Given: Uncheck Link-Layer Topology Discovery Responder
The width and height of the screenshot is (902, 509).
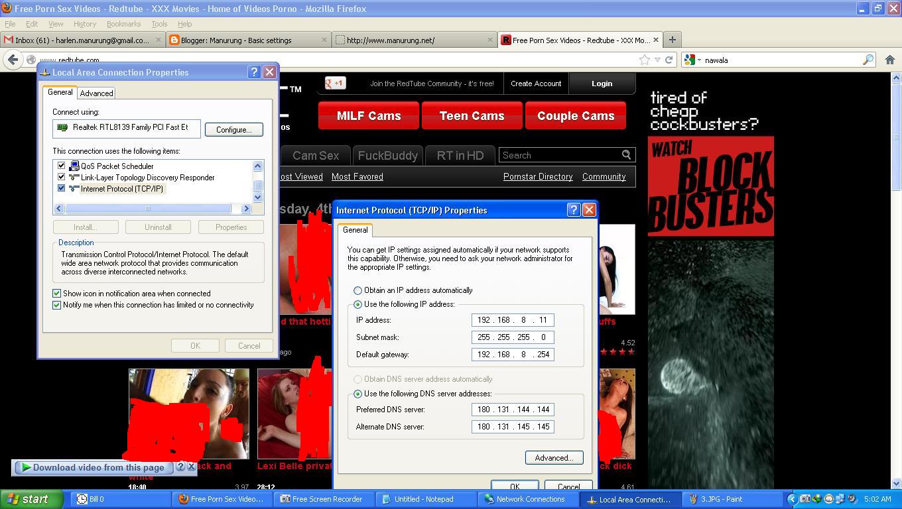Looking at the screenshot, I should tap(62, 177).
